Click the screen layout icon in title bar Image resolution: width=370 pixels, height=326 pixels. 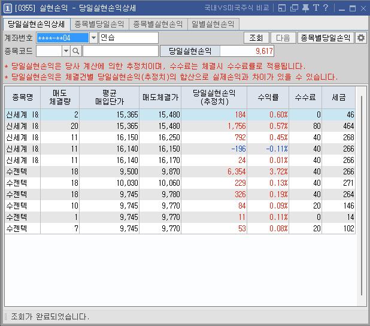(282, 8)
